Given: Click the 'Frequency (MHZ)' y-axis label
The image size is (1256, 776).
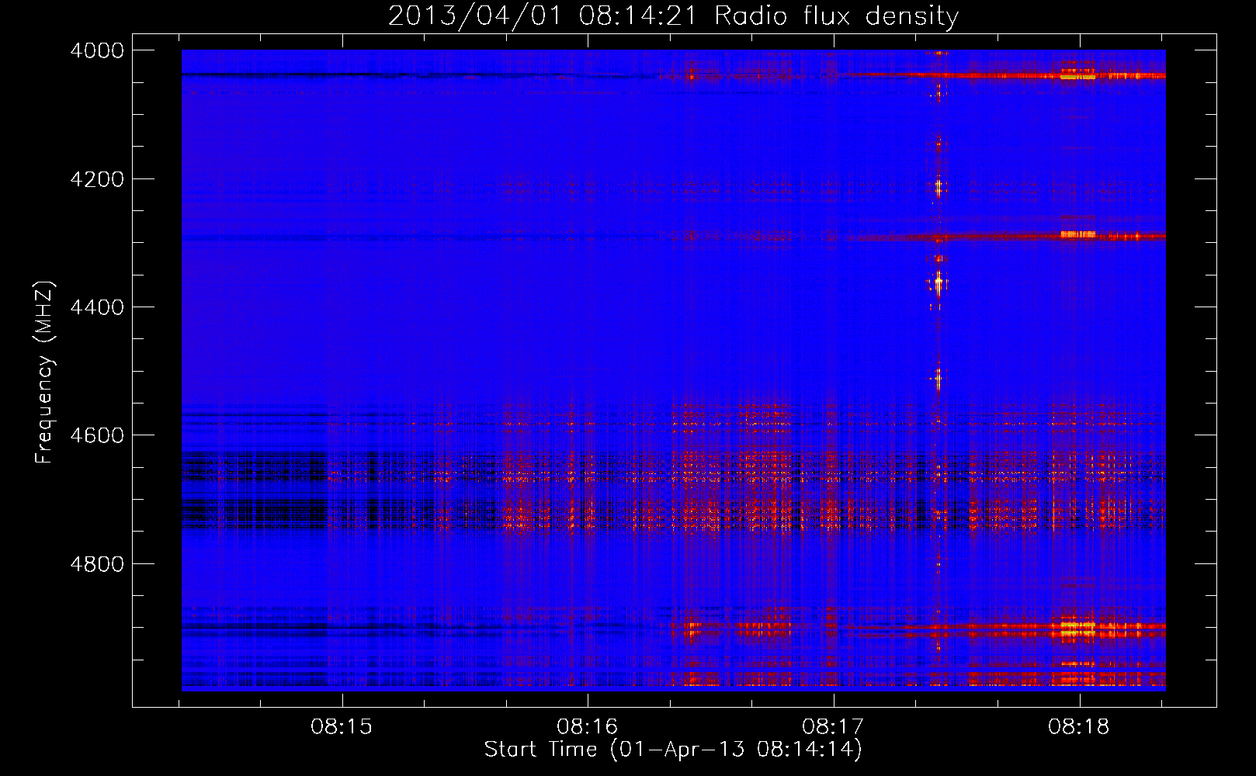Looking at the screenshot, I should pyautogui.click(x=44, y=372).
